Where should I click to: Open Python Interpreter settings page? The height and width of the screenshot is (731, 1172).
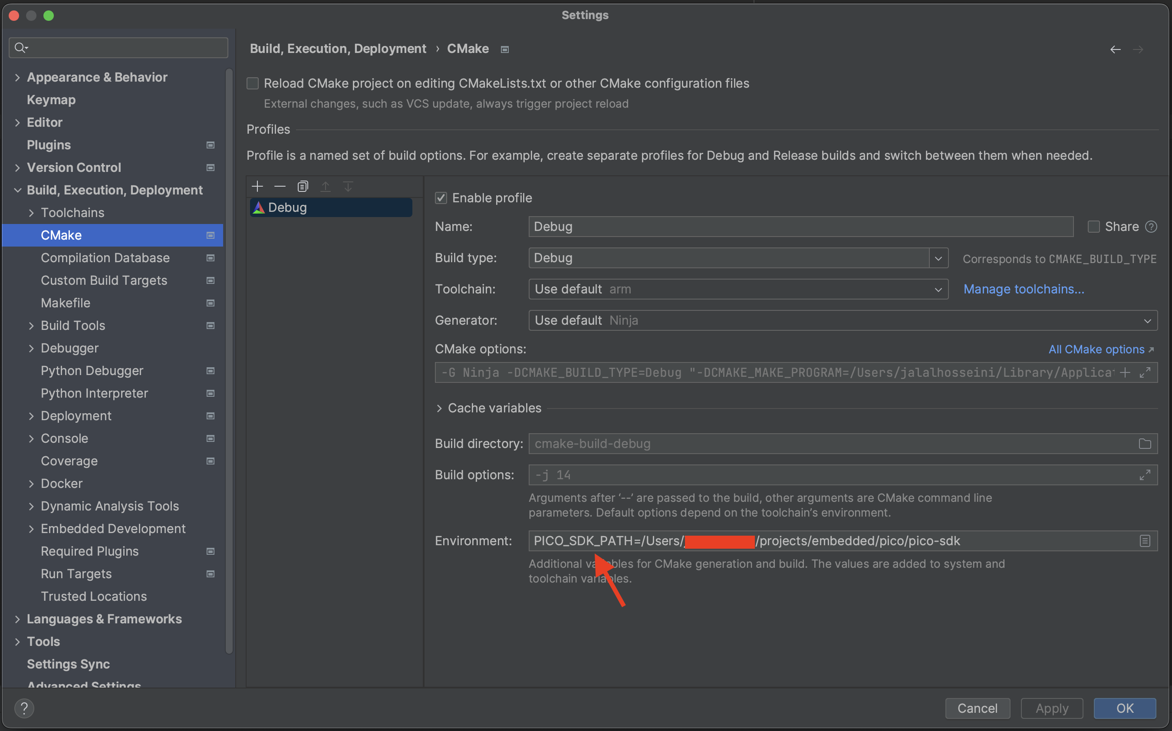coord(94,393)
